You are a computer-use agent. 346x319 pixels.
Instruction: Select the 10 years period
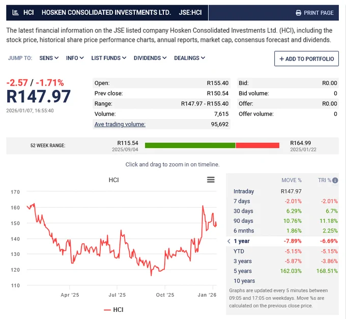point(282,281)
